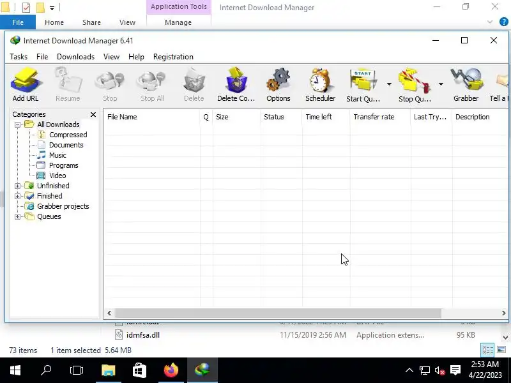Expand the Finished tree node
The image size is (511, 383).
[18, 196]
